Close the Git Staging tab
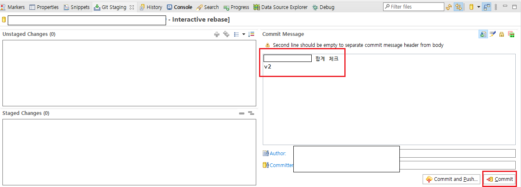Image resolution: width=521 pixels, height=187 pixels. (x=132, y=7)
